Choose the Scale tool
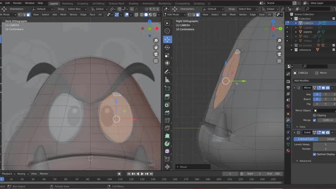 (167, 55)
